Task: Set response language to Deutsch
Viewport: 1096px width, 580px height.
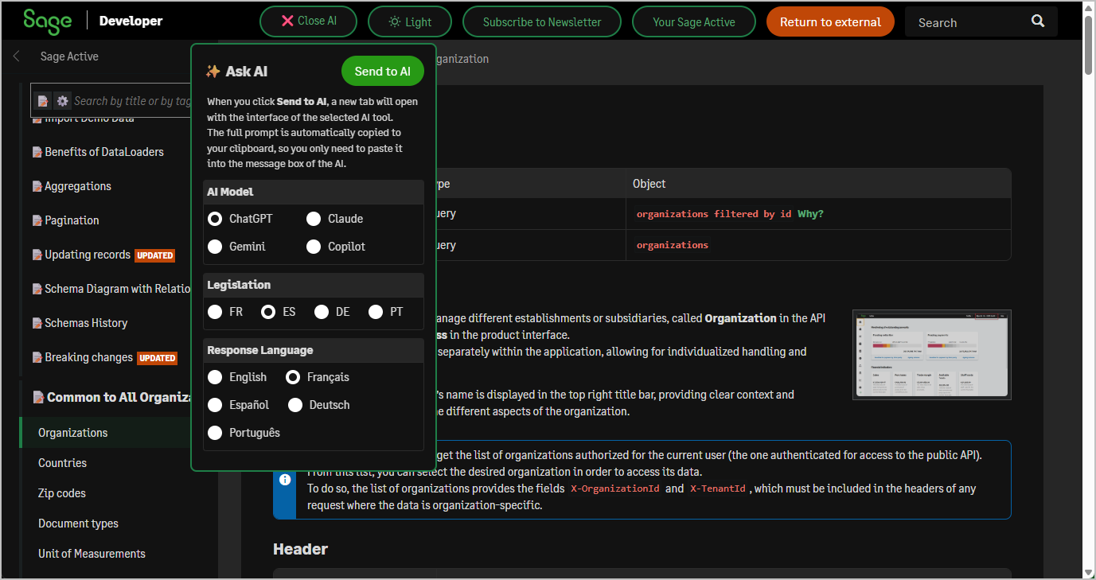Action: (295, 405)
